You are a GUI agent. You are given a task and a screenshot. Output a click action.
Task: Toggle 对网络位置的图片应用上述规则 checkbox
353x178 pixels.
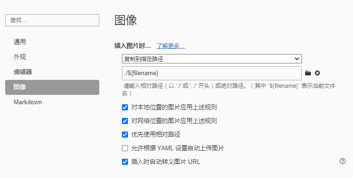[125, 121]
